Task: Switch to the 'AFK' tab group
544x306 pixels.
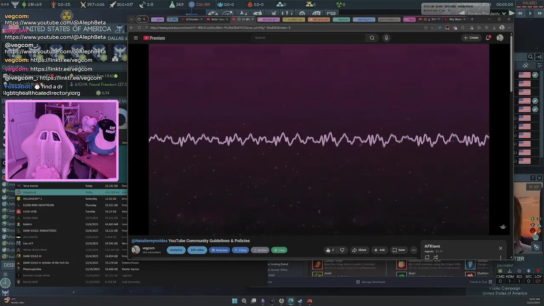Action: [x=173, y=19]
